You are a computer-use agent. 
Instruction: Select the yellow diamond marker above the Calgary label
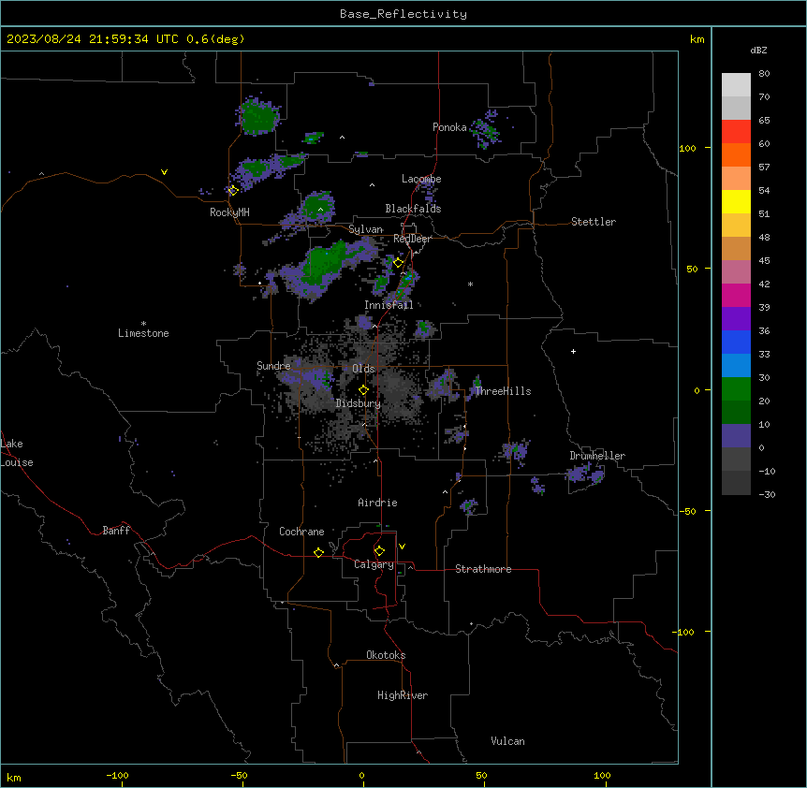pos(379,551)
